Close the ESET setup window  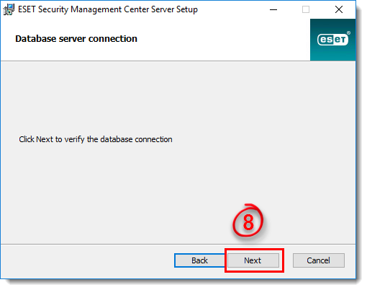[339, 9]
